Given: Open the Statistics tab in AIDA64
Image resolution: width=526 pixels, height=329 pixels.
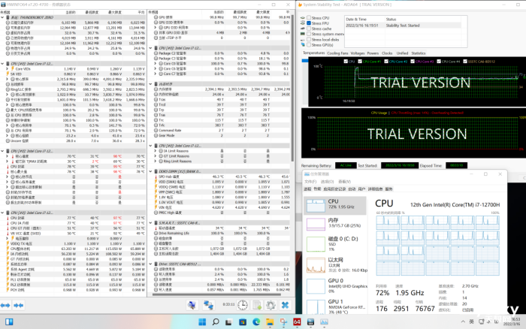Looking at the screenshot, I should tap(419, 53).
